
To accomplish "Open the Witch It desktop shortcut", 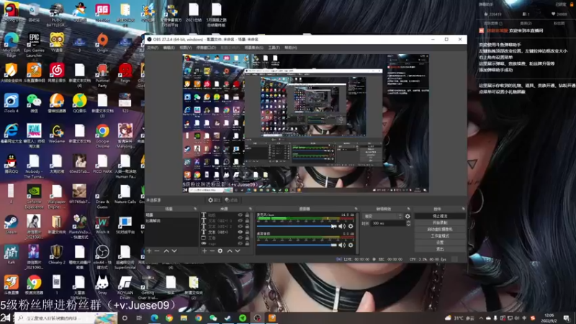I will click(x=102, y=225).
